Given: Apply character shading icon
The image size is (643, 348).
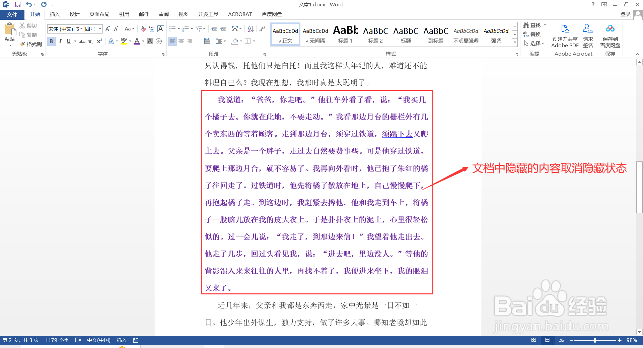Looking at the screenshot, I should click(x=150, y=41).
